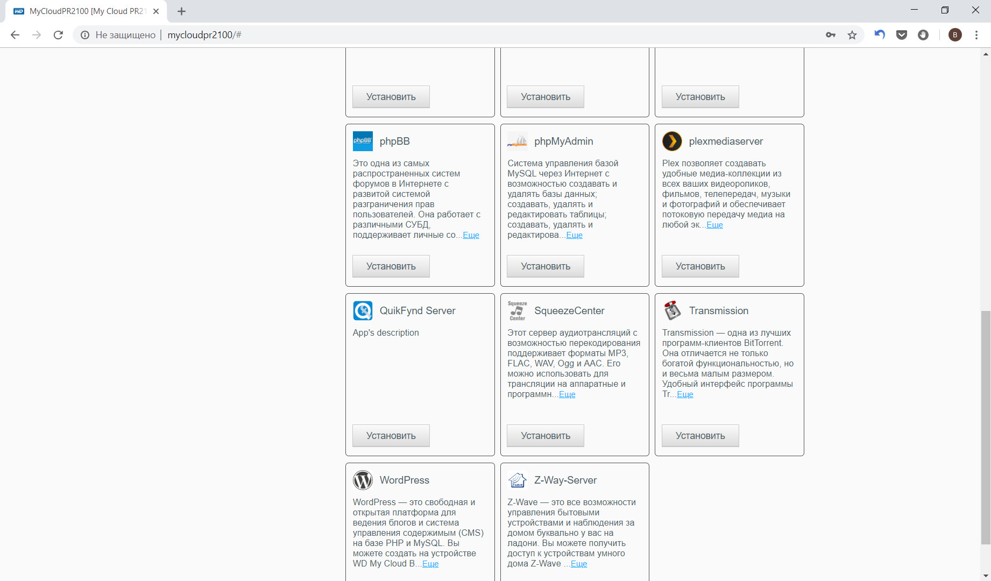This screenshot has width=991, height=581.
Task: Open Chrome three-dot menu
Action: 976,35
